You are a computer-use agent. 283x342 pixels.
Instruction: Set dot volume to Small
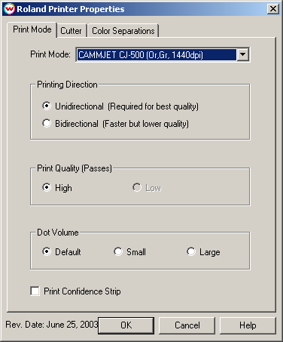[118, 251]
